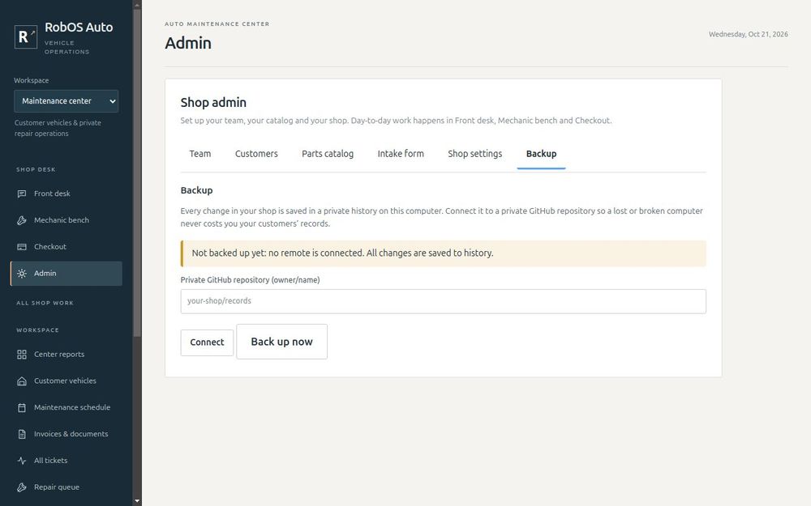Click 'Customer vehicles & private repair operations' text
Screen dimensions: 811x506
(58, 128)
